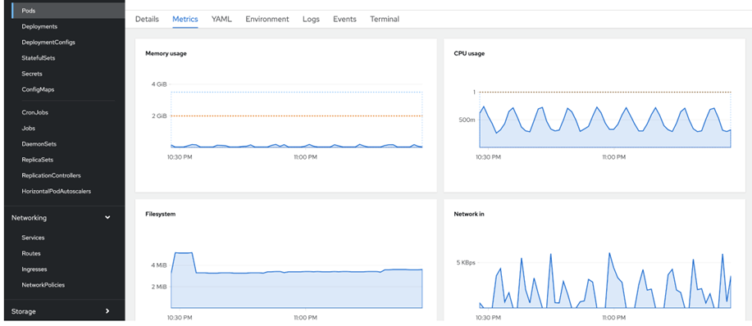The image size is (752, 326).
Task: Open the Secrets page
Action: (x=32, y=74)
